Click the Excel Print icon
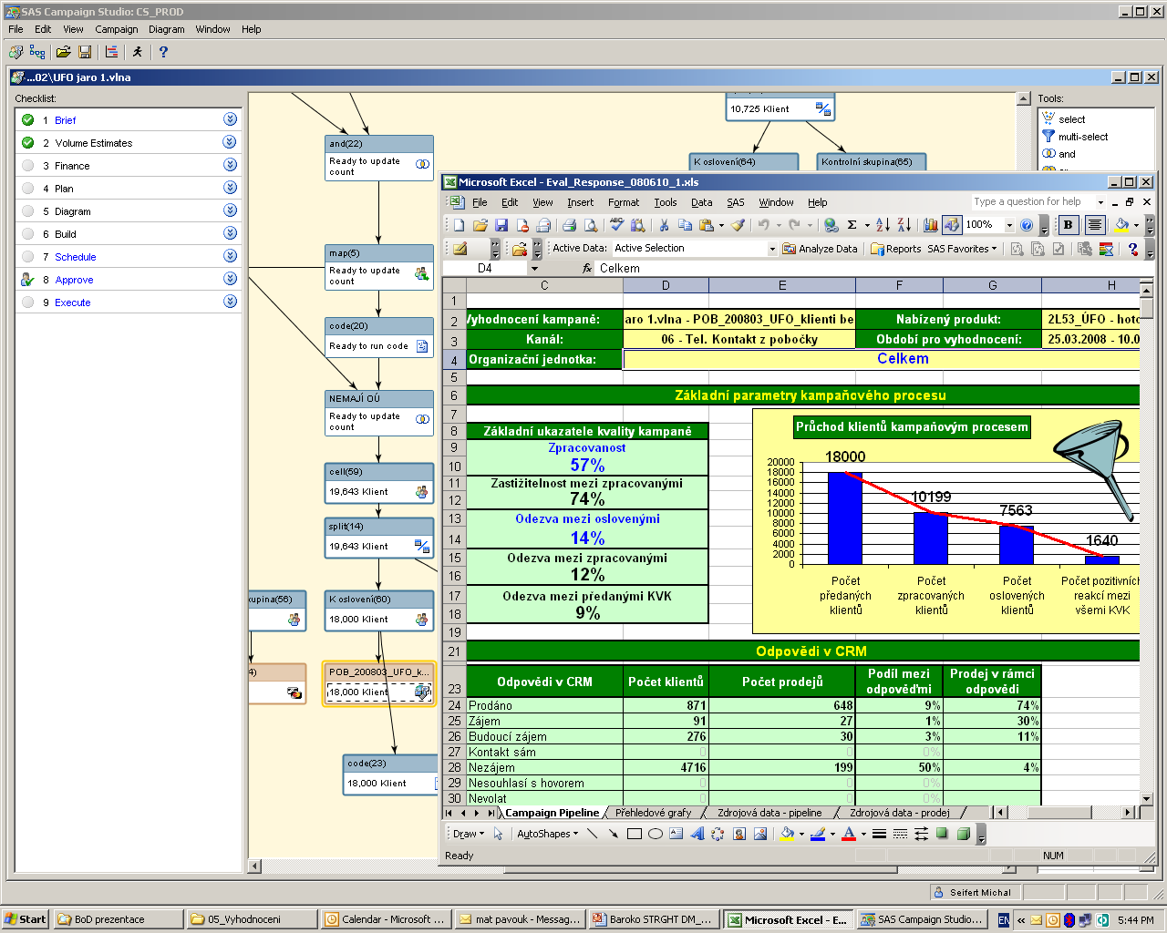The height and width of the screenshot is (933, 1167). click(x=570, y=225)
